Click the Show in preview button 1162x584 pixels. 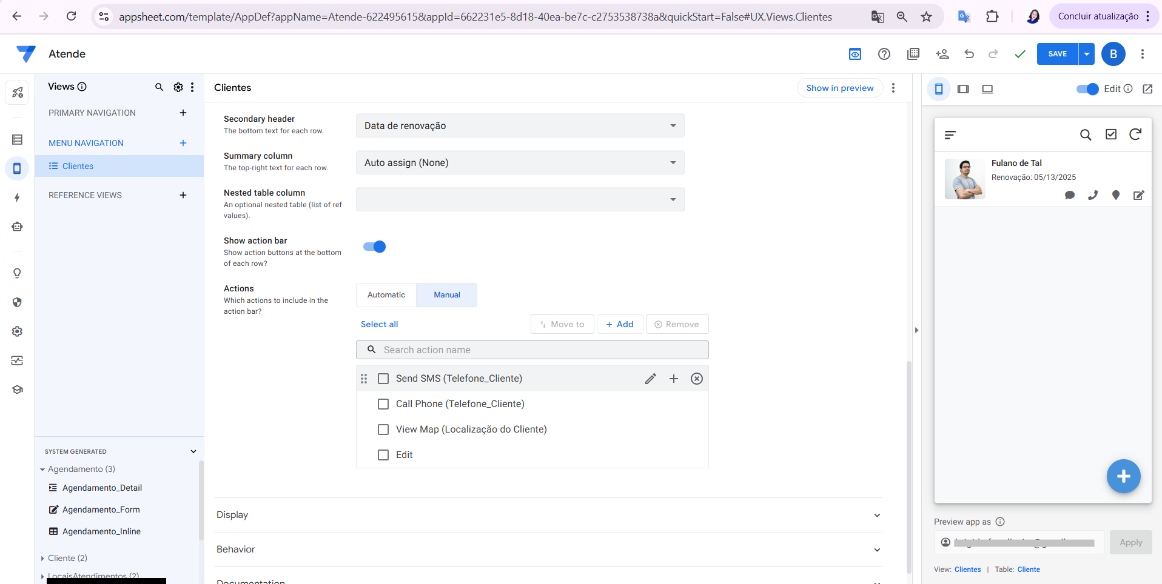point(839,88)
